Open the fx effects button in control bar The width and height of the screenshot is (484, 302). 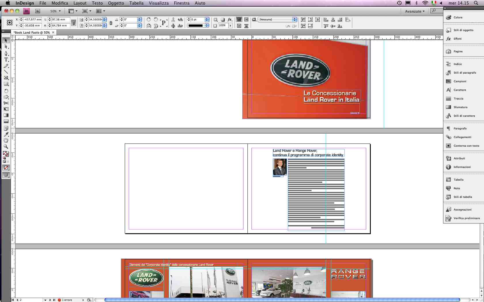[230, 20]
